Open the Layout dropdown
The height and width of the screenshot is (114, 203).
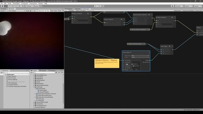pyautogui.click(x=198, y=6)
